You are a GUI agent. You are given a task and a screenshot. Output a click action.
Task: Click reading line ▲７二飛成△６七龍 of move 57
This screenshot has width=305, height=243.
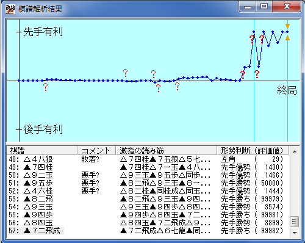[165, 231]
